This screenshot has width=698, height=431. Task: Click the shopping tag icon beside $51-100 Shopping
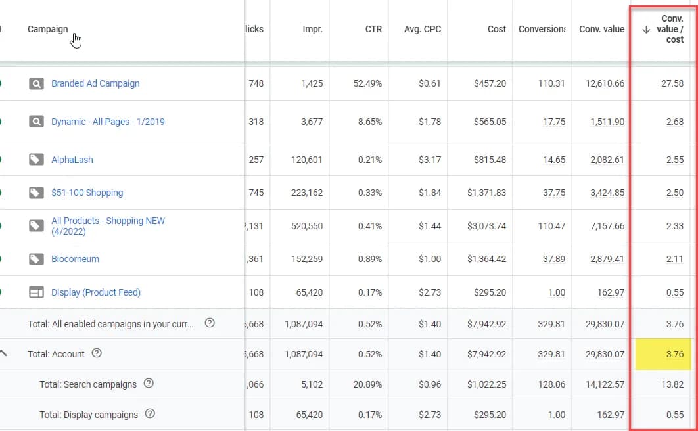tap(36, 193)
